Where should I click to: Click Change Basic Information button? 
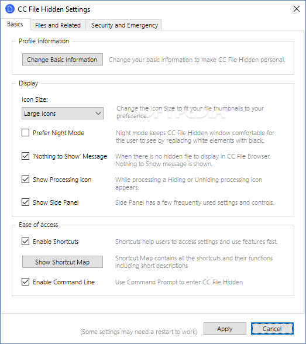click(x=62, y=60)
